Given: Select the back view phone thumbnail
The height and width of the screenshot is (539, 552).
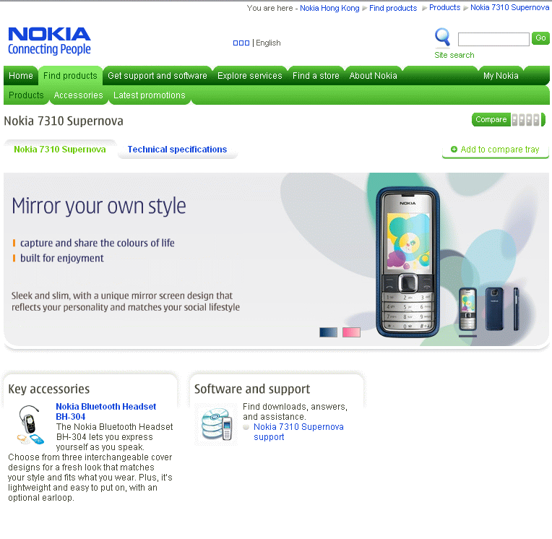Looking at the screenshot, I should point(494,309).
